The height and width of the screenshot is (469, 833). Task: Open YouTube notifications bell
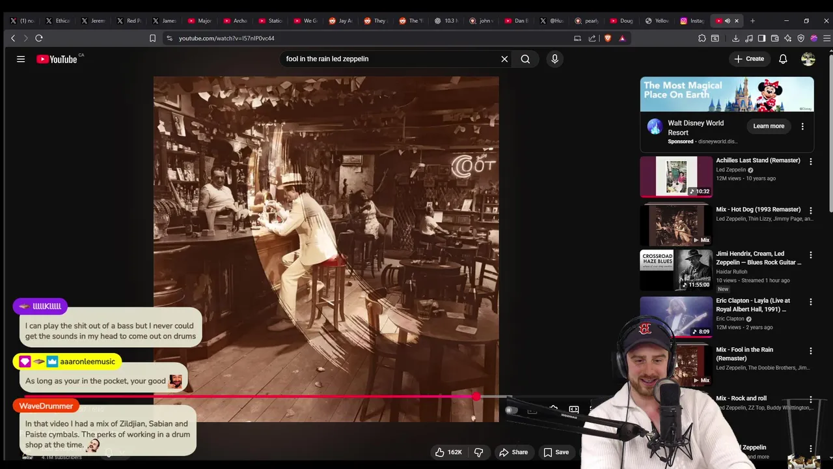[783, 59]
